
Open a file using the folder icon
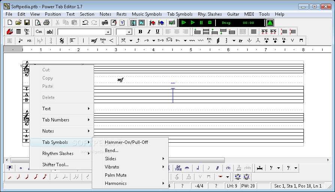[18, 22]
